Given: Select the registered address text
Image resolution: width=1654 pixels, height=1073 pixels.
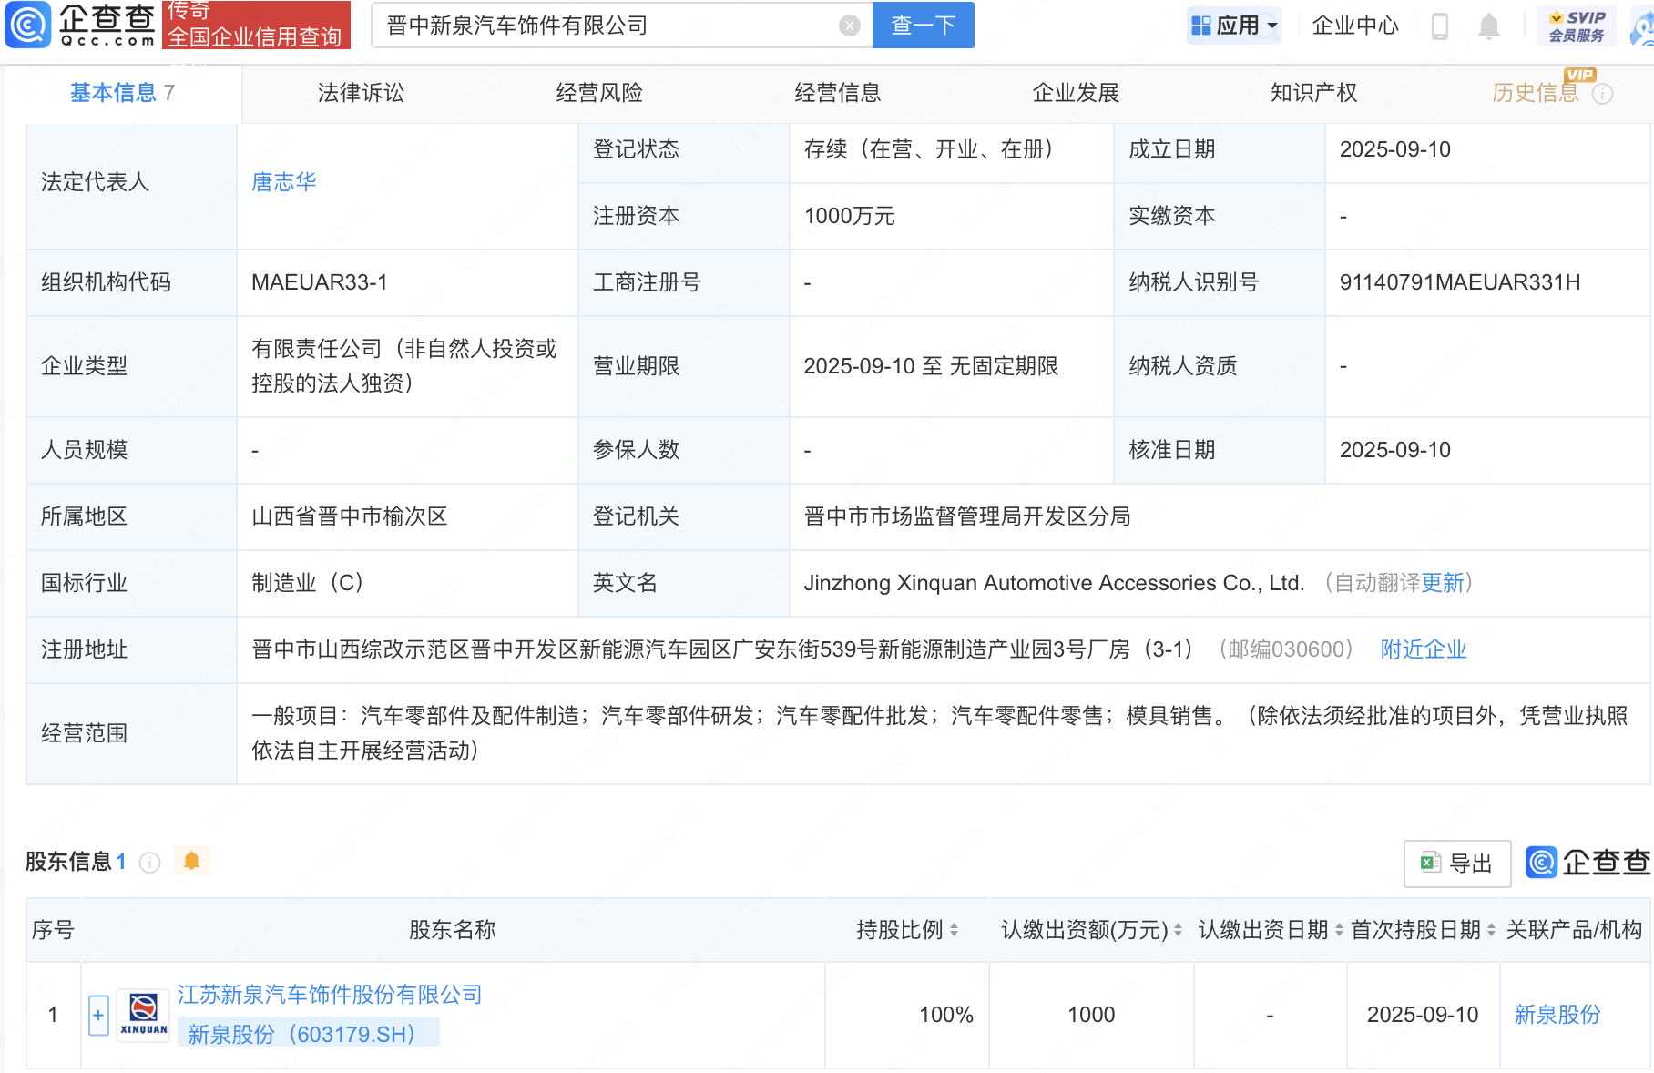Looking at the screenshot, I should (x=722, y=649).
